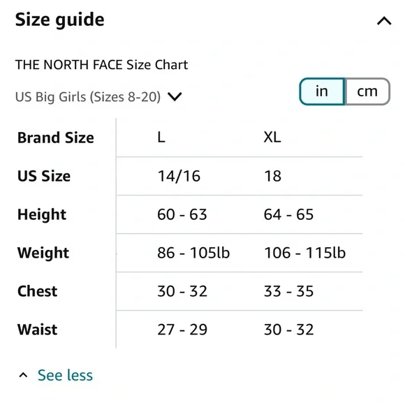Viewport: 405px width, 405px height.
Task: Click the See less link
Action: click(65, 375)
